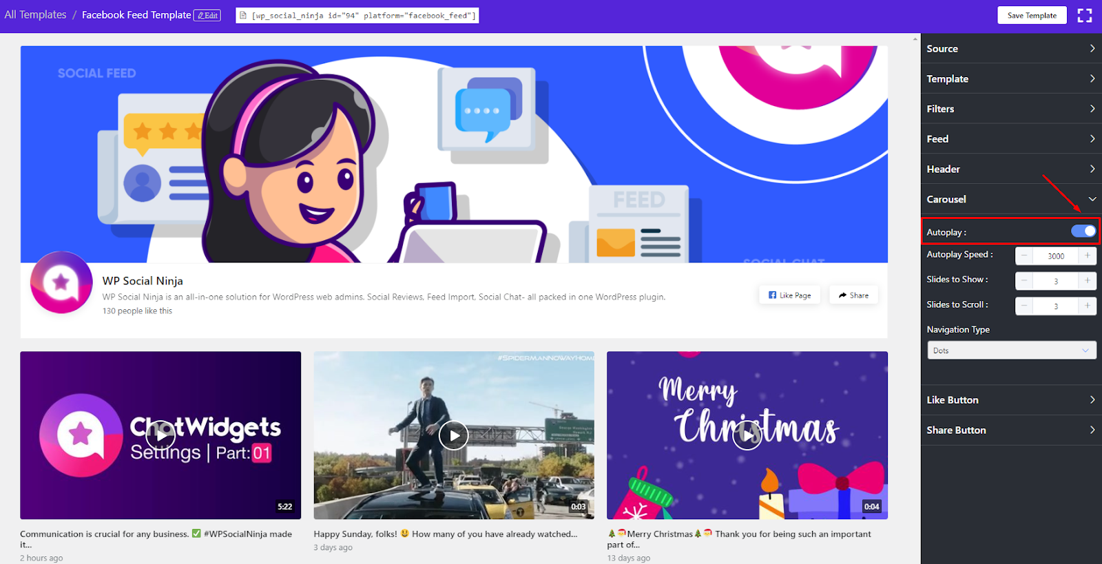Image resolution: width=1102 pixels, height=564 pixels.
Task: Click the WP Social Ninja page description
Action: 384,297
